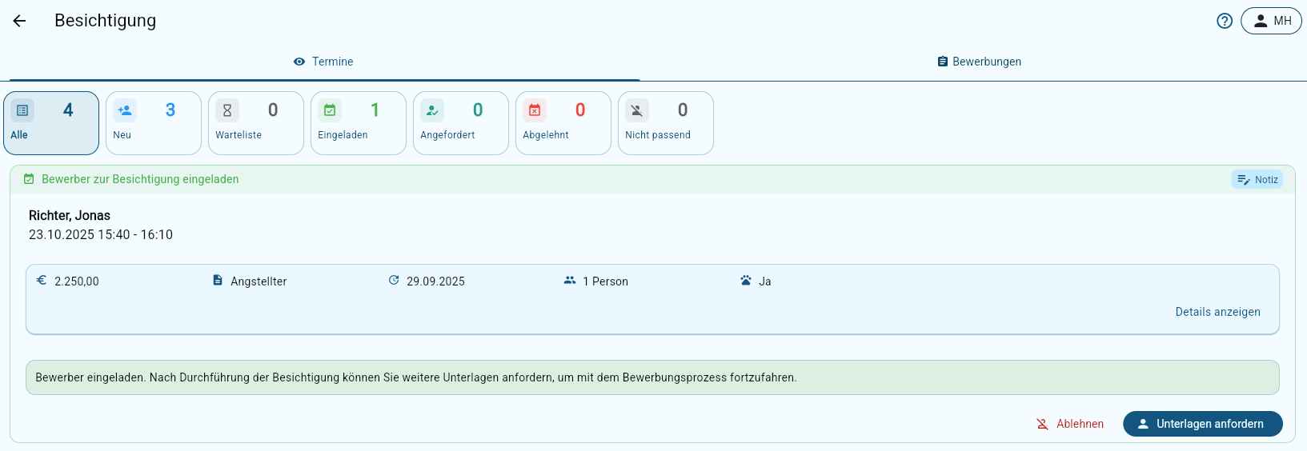The width and height of the screenshot is (1307, 451).
Task: Open help via question mark icon
Action: coord(1225,21)
